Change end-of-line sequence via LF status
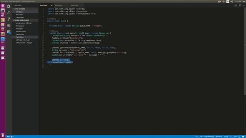246x138 pixels. pos(231,136)
